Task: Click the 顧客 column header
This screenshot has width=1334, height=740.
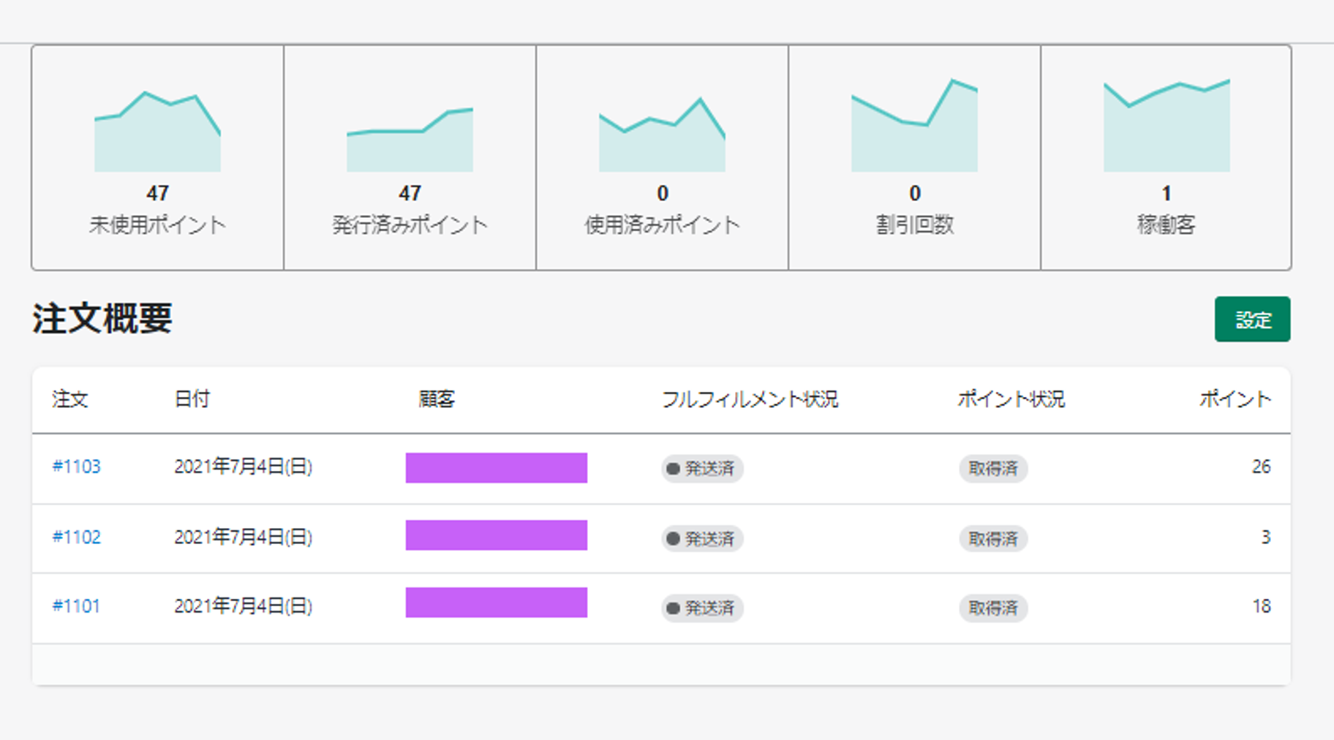Action: coord(437,399)
